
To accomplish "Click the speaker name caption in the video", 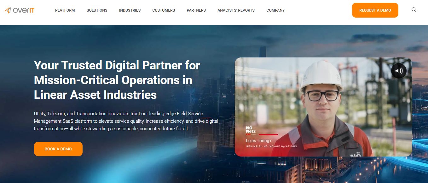I will 259,141.
